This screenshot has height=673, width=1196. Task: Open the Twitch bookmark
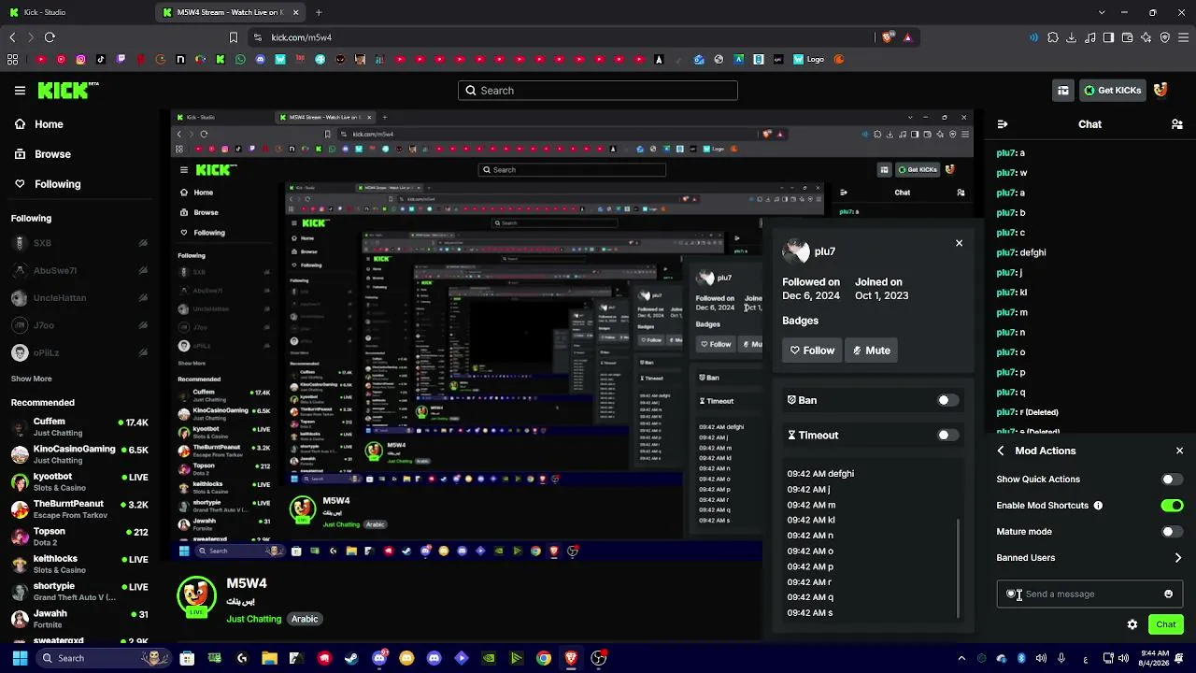click(x=121, y=60)
